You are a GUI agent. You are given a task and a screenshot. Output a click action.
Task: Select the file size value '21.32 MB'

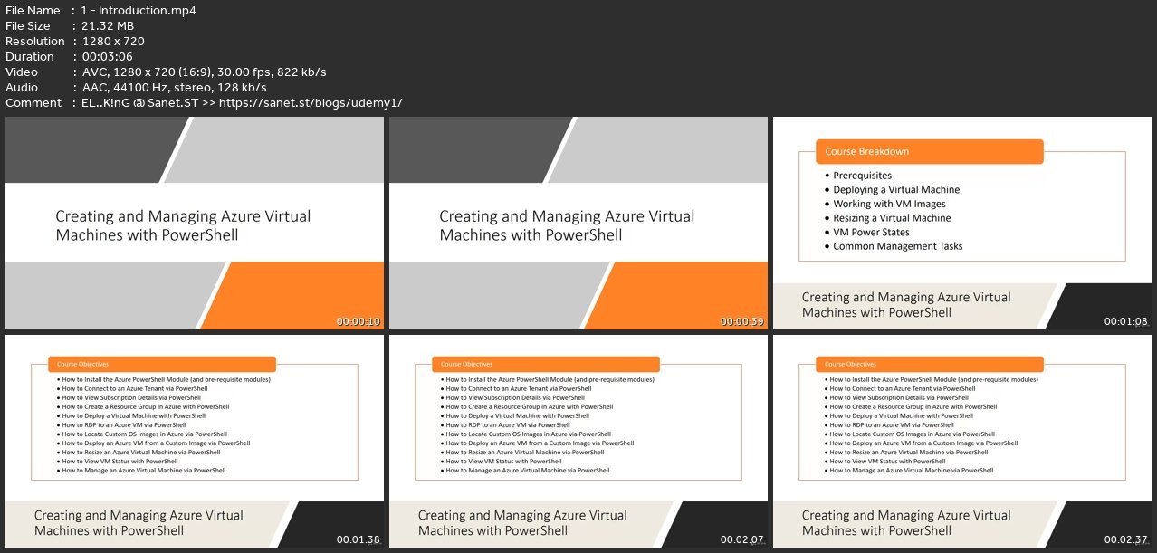coord(108,26)
